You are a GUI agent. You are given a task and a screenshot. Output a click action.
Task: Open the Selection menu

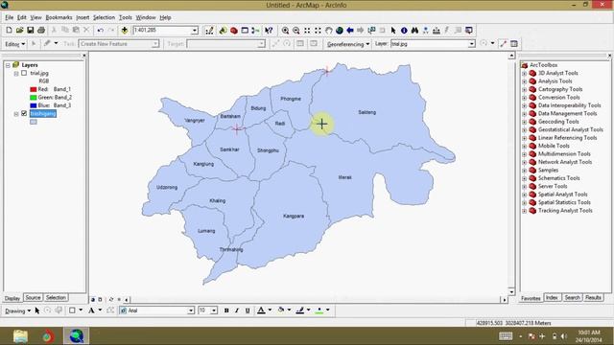coord(104,17)
